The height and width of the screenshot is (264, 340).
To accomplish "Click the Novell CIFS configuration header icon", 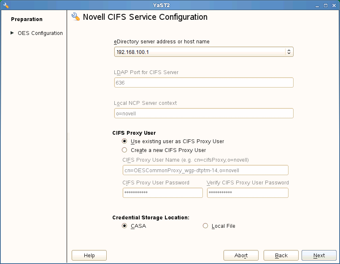I will click(x=76, y=17).
